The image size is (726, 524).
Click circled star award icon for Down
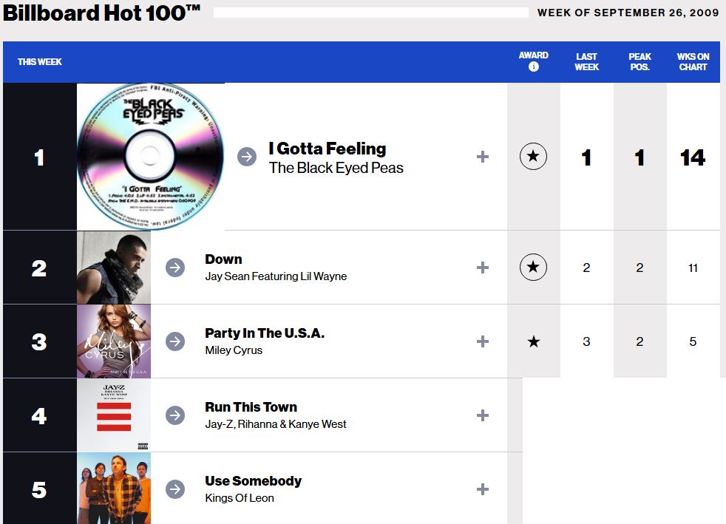click(533, 268)
